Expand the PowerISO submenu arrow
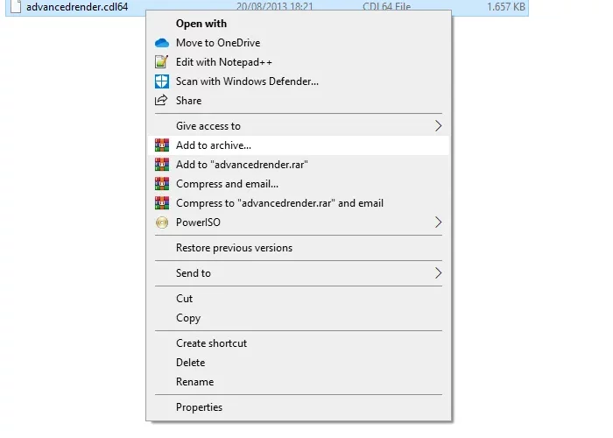Screen dimensions: 613x438 [x=438, y=223]
